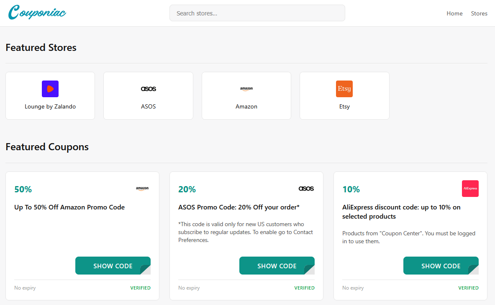Click the Lounge by Zalando store name
Image resolution: width=495 pixels, height=305 pixels.
point(50,106)
